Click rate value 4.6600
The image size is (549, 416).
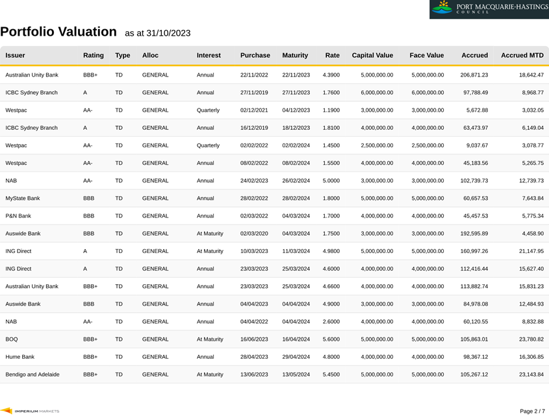click(331, 286)
